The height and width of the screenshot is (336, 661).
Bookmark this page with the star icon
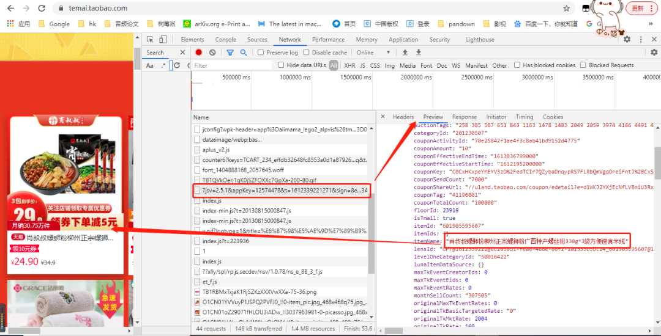[x=566, y=9]
